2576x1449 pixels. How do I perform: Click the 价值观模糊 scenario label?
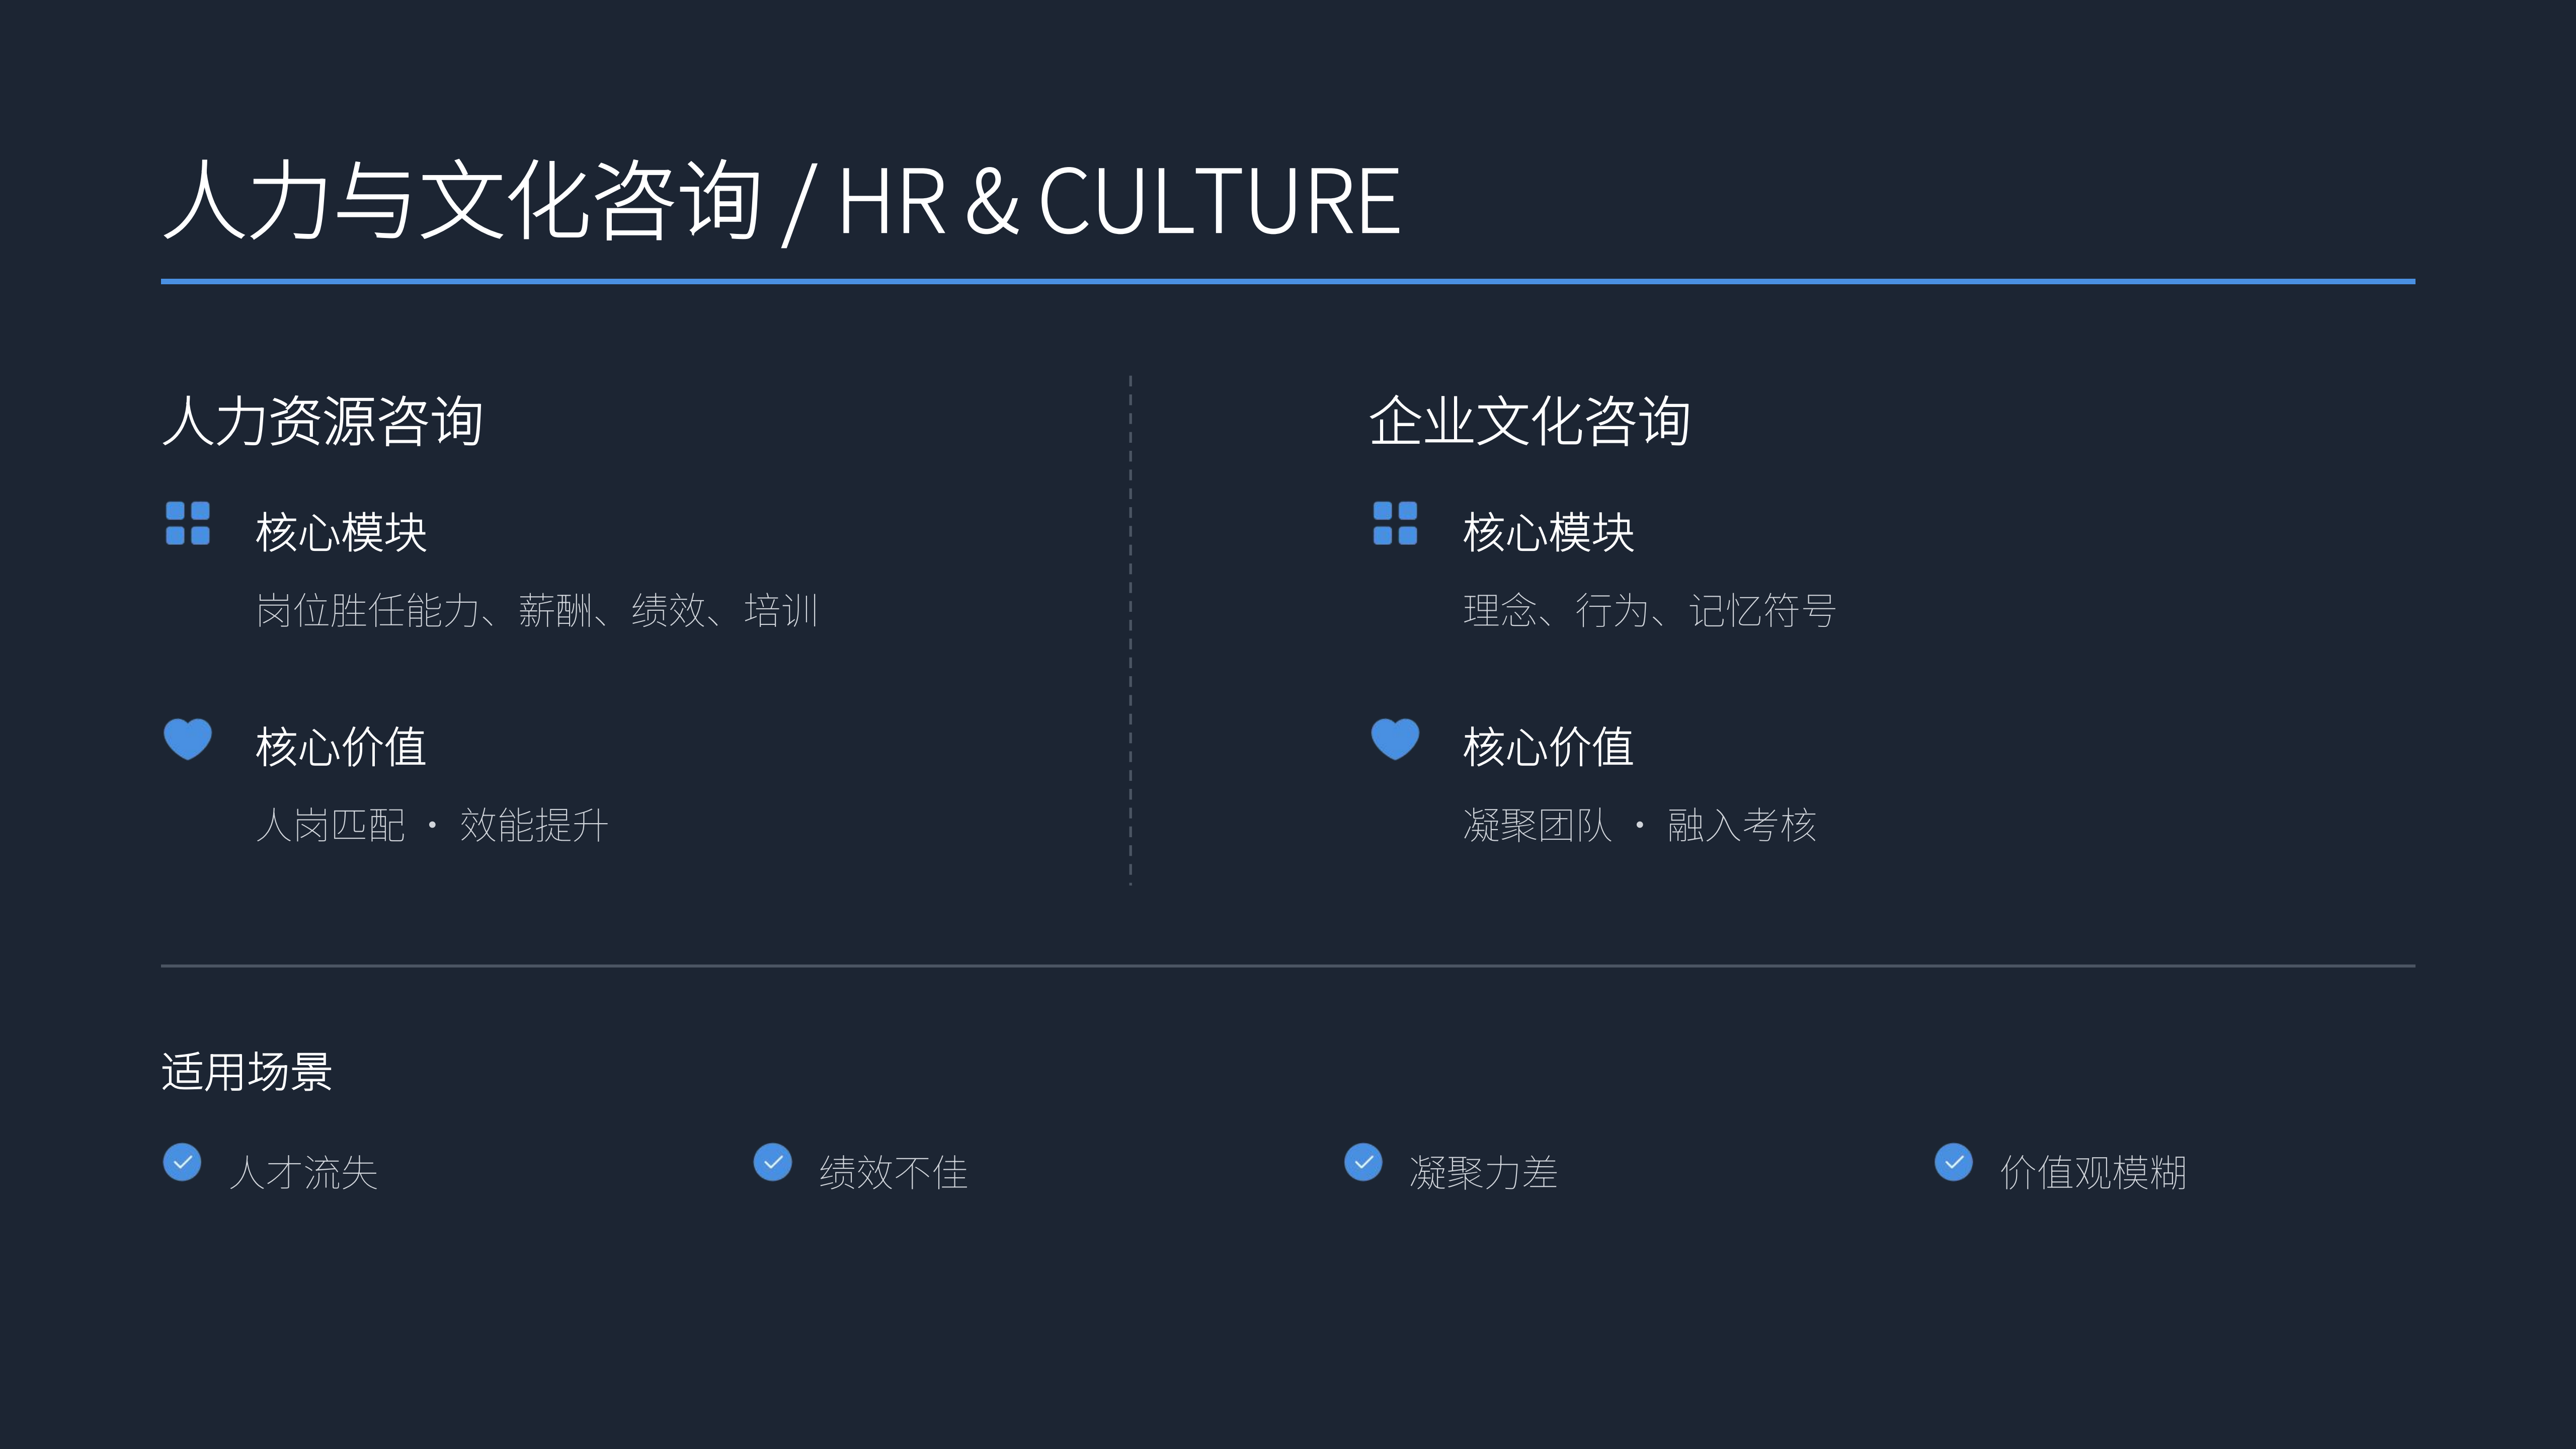2093,1172
